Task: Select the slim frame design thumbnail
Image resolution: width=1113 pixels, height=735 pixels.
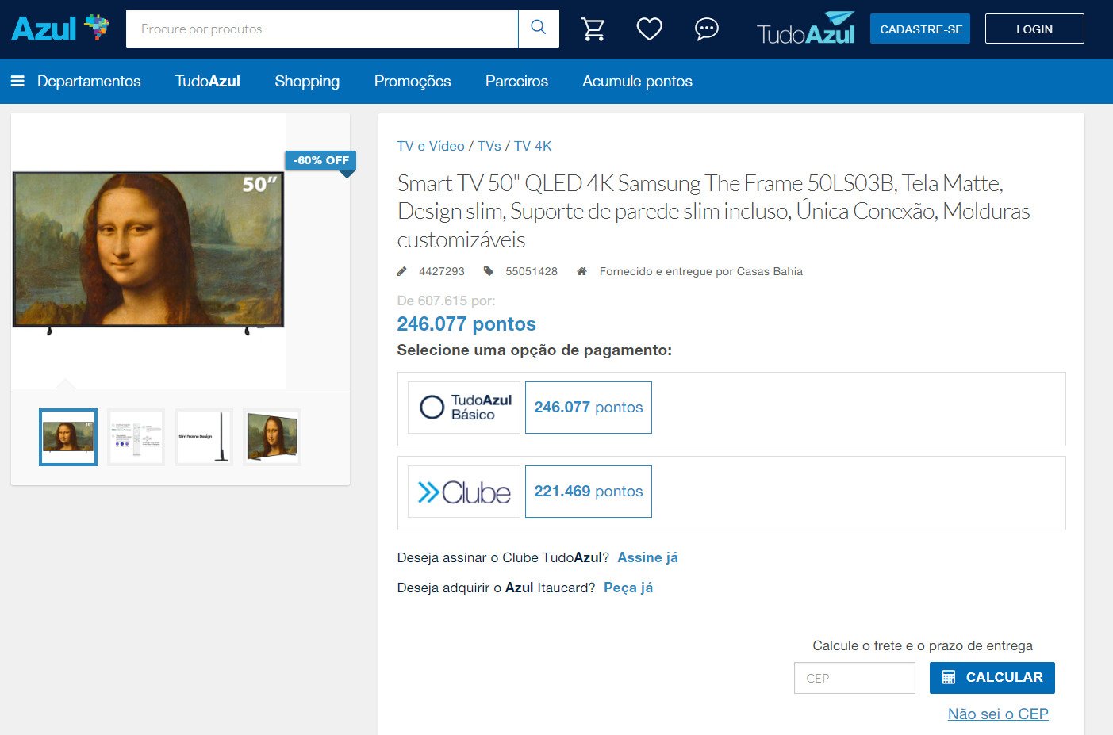Action: 204,437
